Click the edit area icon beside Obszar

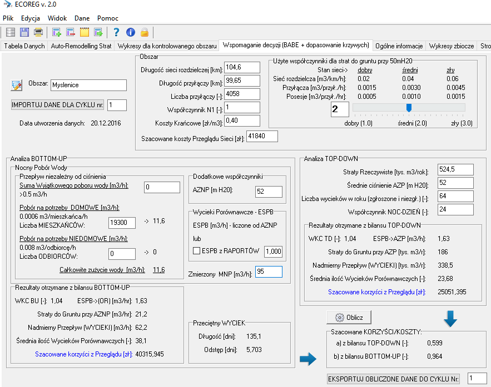click(17, 85)
